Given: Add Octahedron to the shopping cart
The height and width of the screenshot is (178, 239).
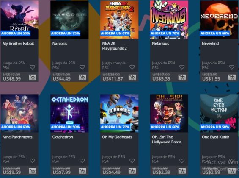Looking at the screenshot, I should (82, 171).
